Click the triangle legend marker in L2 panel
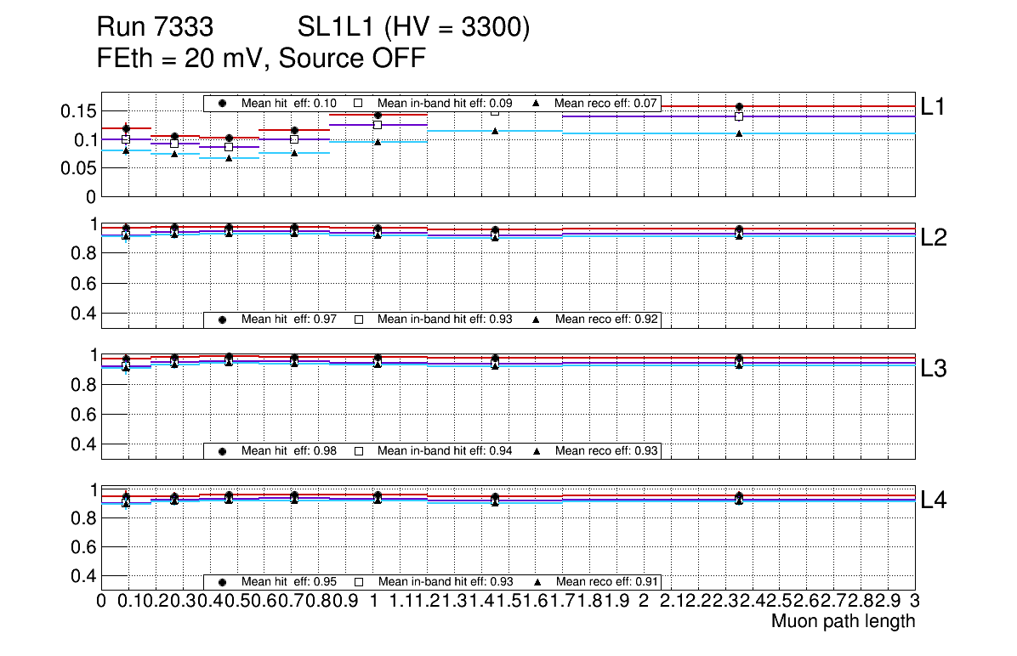The image size is (1017, 656). 537,320
